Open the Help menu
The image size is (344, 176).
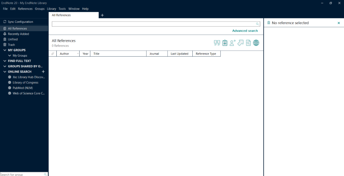tap(85, 9)
